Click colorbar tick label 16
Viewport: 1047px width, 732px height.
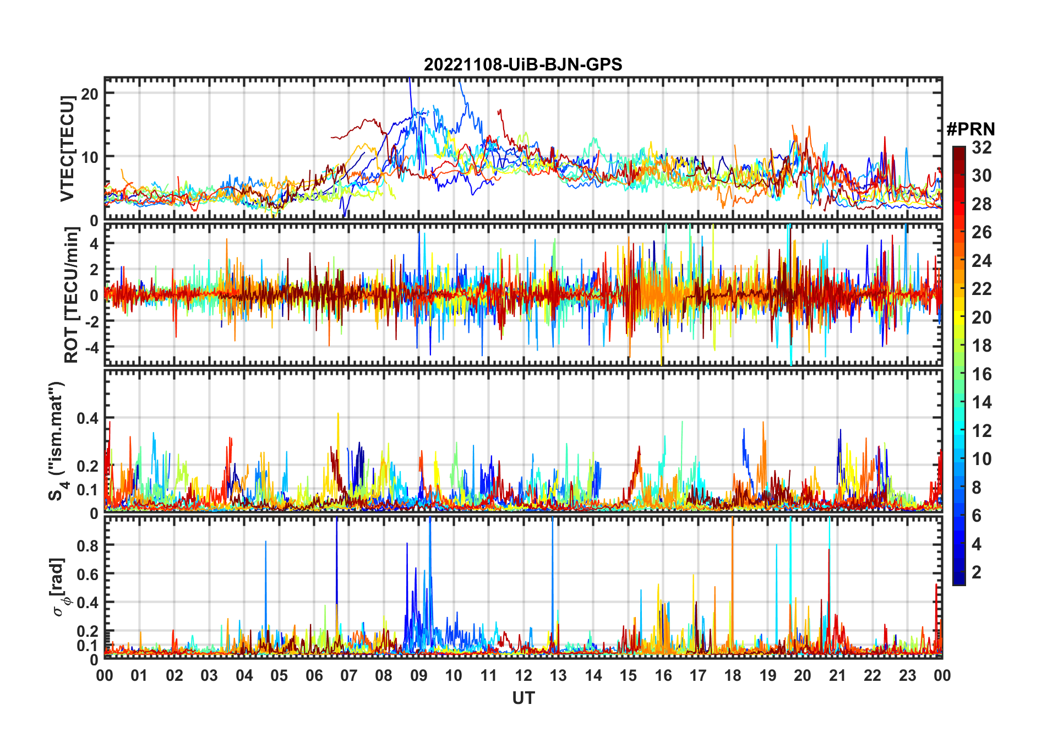click(981, 374)
